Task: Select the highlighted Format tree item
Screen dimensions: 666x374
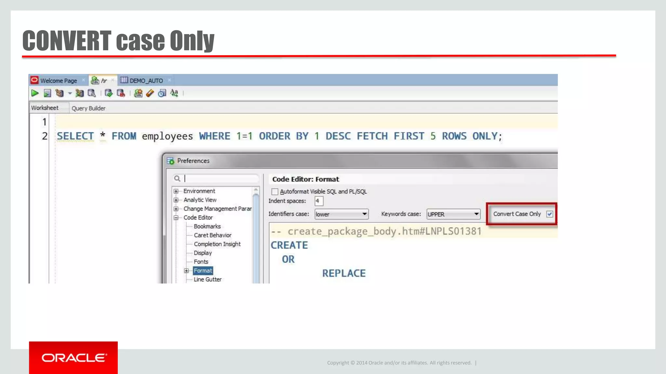Action: (203, 271)
